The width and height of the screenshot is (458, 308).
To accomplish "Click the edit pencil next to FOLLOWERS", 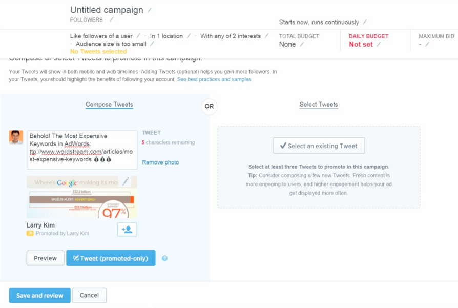I will pyautogui.click(x=112, y=20).
